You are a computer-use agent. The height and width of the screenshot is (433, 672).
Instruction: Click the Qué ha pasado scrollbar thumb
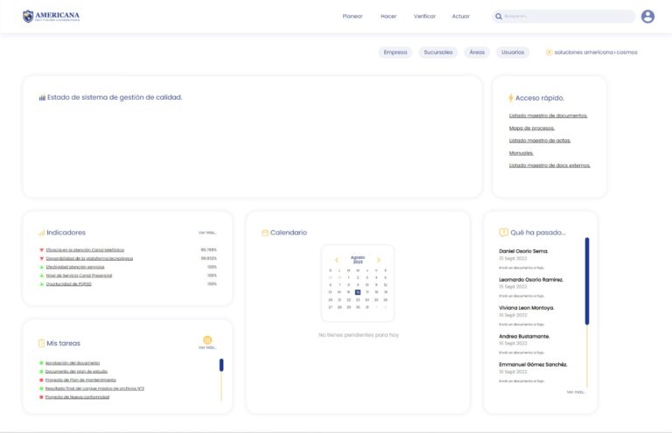point(587,280)
